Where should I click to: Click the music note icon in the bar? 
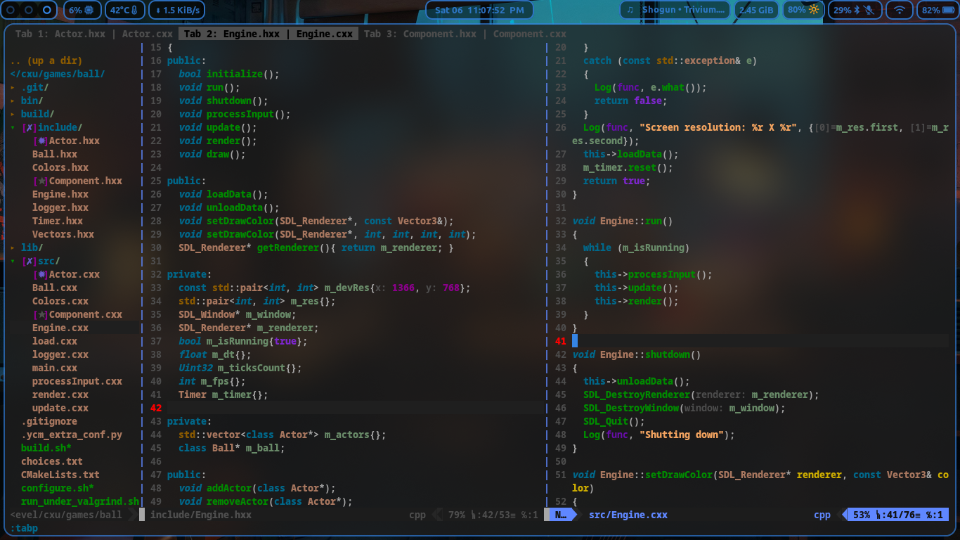(x=630, y=10)
